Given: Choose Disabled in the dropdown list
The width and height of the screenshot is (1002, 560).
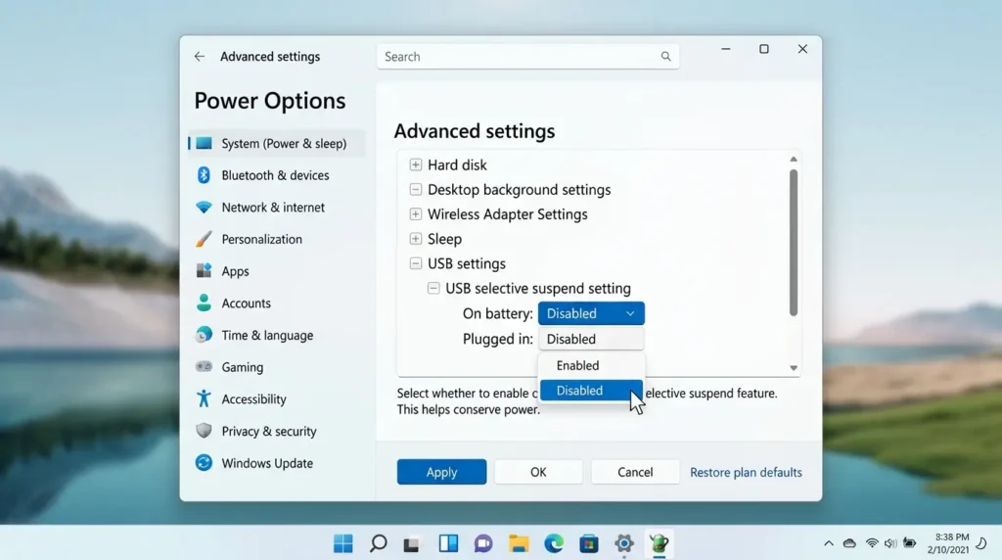Looking at the screenshot, I should click(x=591, y=391).
